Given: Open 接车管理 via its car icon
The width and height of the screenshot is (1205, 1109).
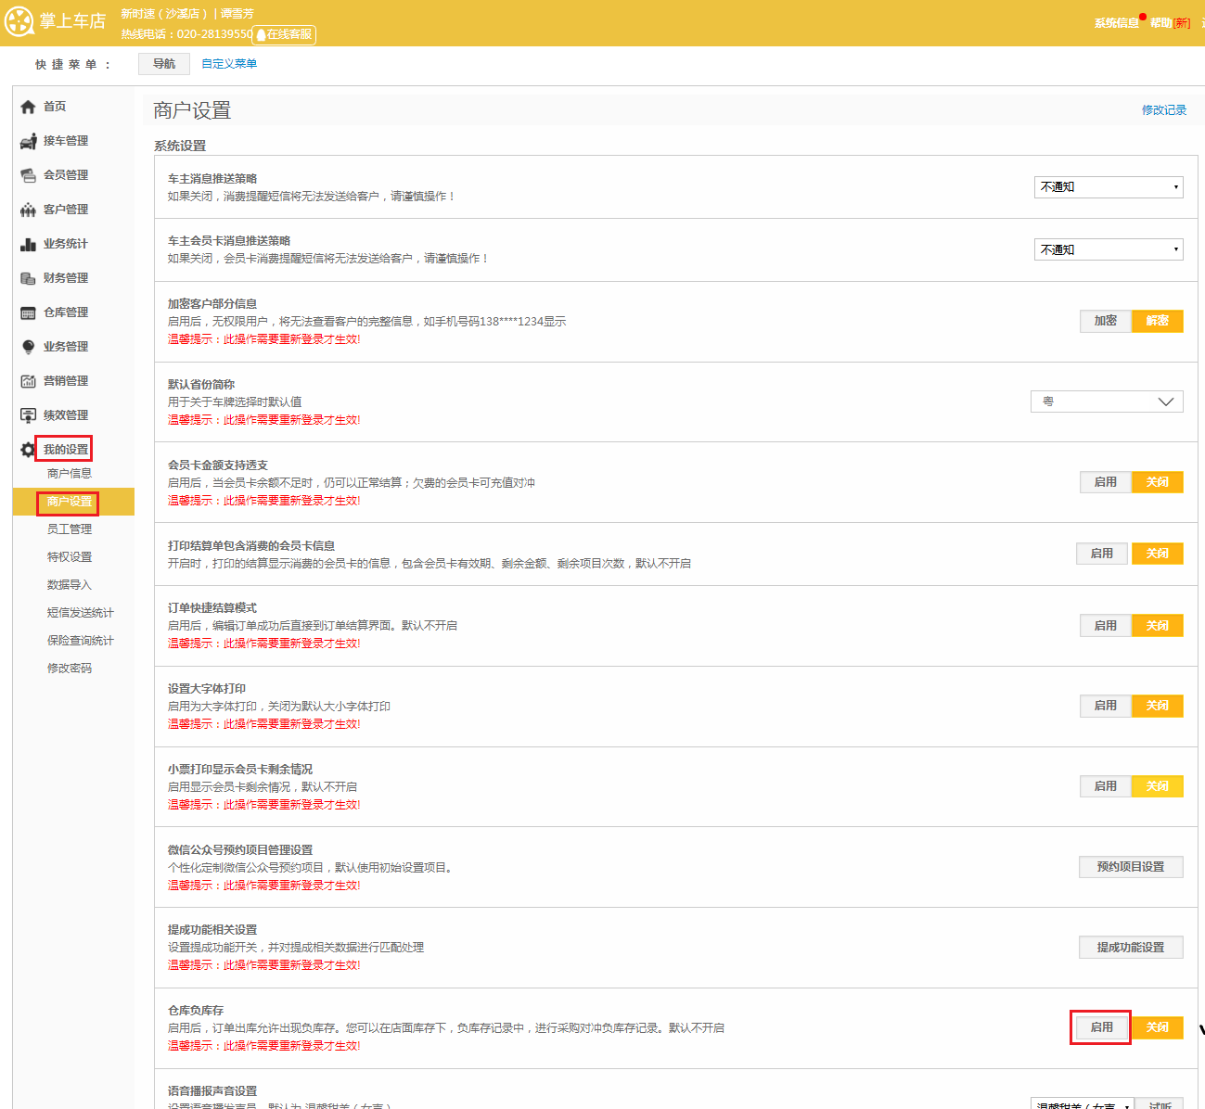Looking at the screenshot, I should click(x=28, y=142).
